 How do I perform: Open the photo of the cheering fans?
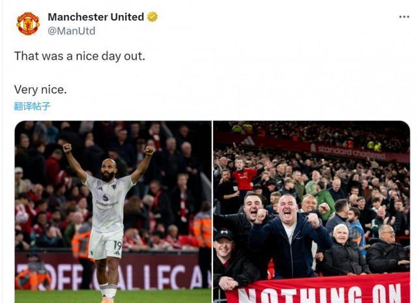coord(311,212)
